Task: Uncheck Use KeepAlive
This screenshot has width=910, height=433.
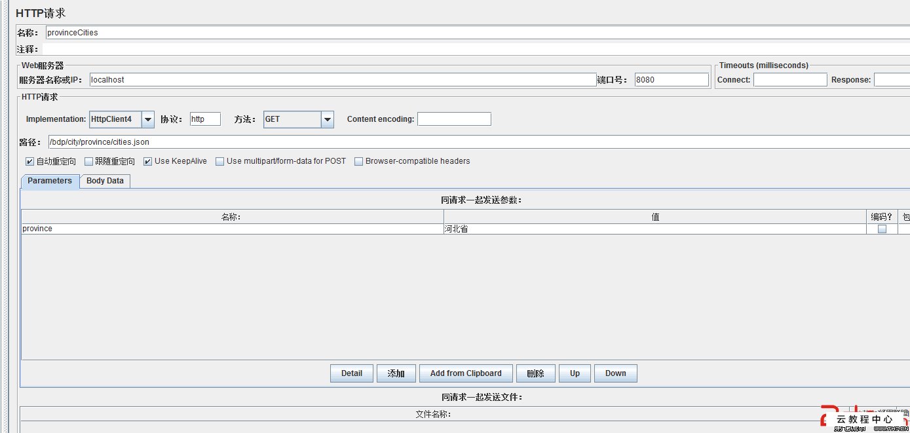Action: 147,161
